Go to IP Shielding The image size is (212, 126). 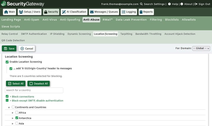click(x=57, y=34)
